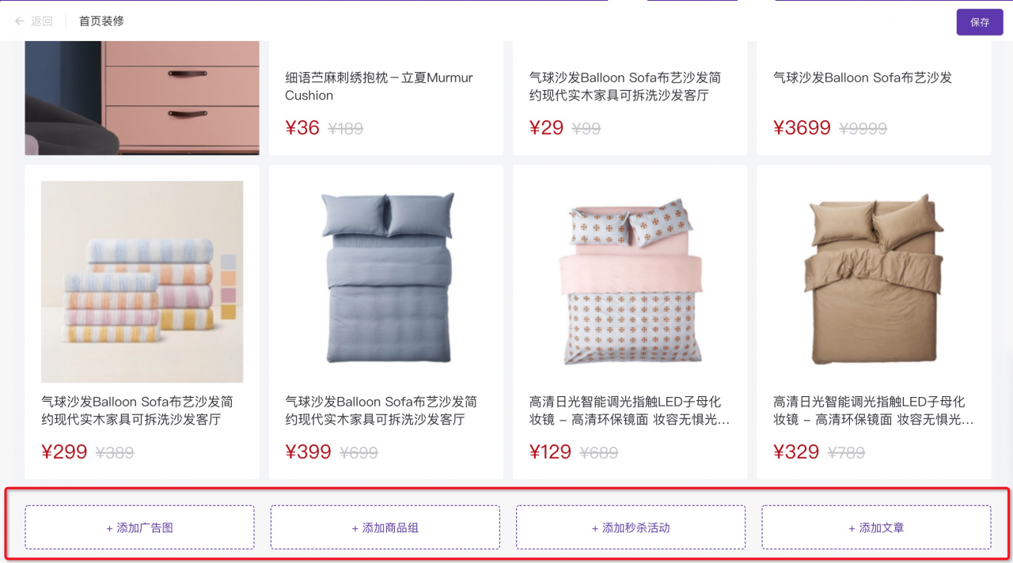Screen dimensions: 1013x563
Task: Open the pink patterned bedding image
Action: point(630,282)
